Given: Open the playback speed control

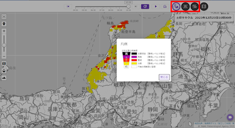Looking at the screenshot, I should (165, 7).
